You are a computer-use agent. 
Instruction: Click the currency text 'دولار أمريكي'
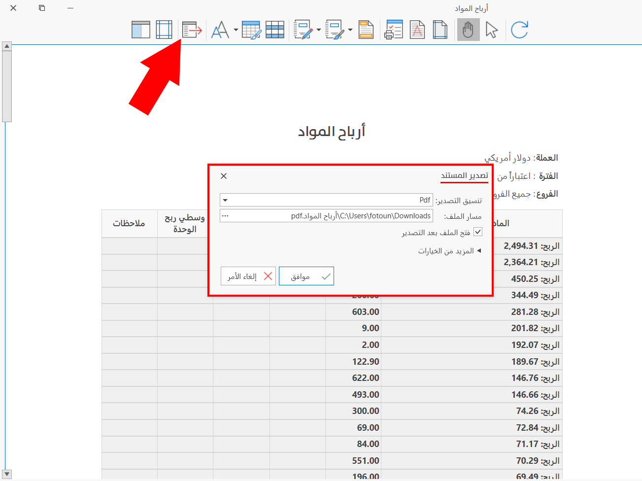(507, 158)
